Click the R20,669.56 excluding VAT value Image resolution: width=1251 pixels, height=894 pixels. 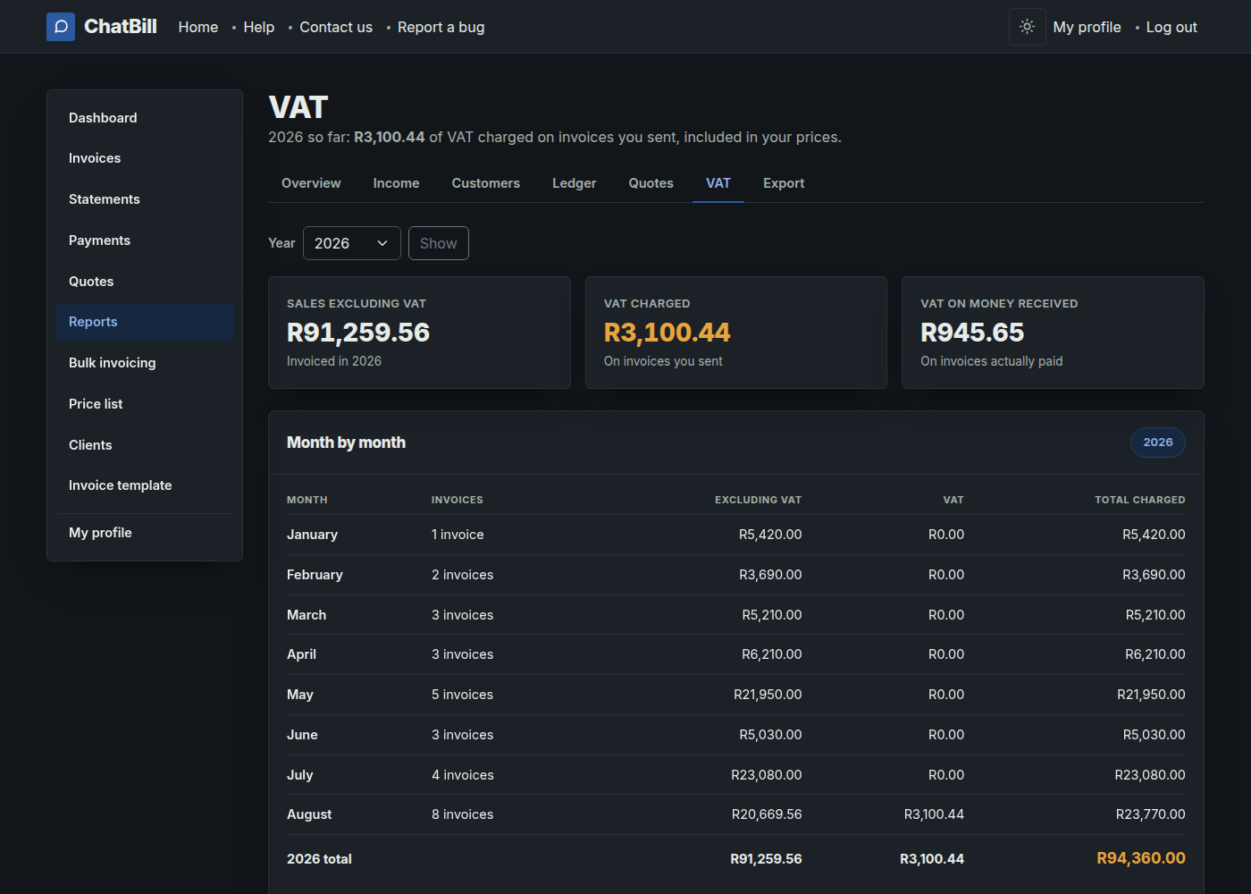tap(767, 814)
